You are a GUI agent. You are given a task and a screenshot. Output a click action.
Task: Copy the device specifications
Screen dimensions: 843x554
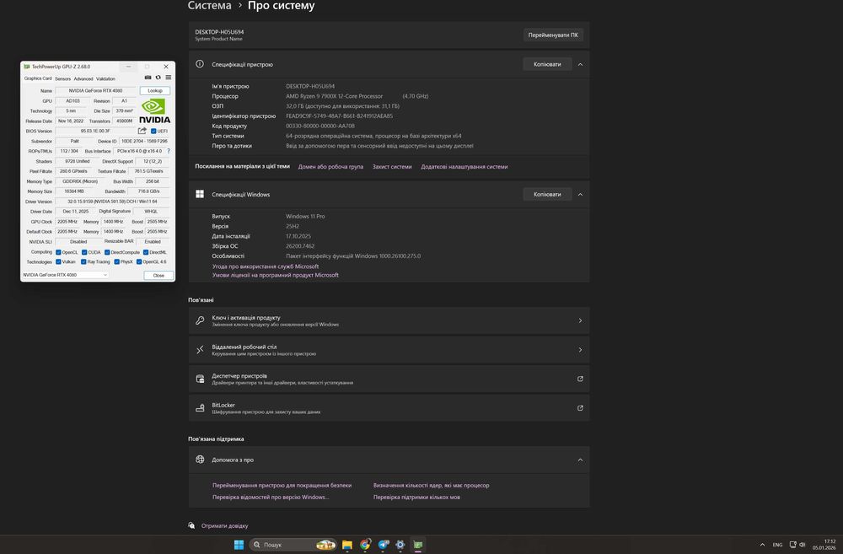(547, 64)
